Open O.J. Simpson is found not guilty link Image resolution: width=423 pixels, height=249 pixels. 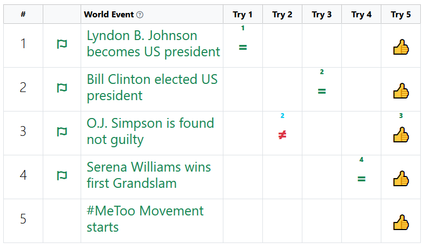[x=150, y=132]
